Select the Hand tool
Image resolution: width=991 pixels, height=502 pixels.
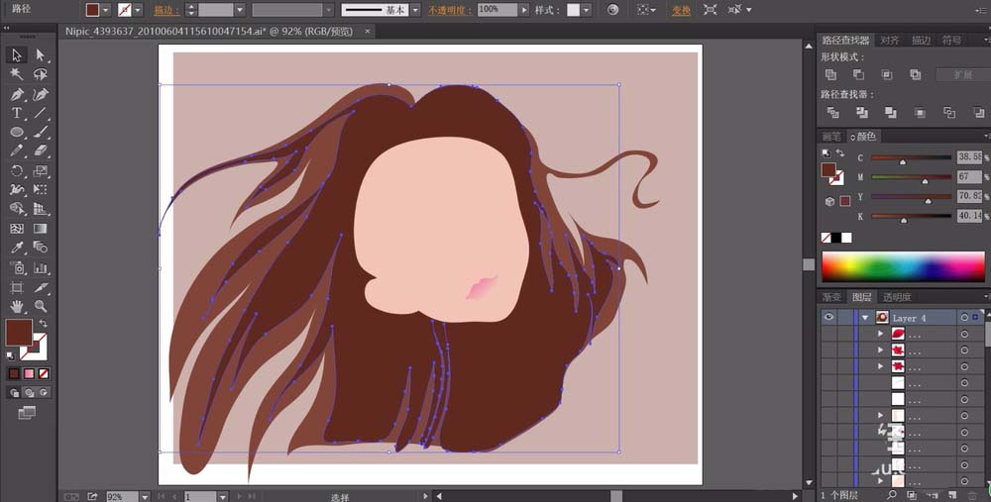click(17, 306)
